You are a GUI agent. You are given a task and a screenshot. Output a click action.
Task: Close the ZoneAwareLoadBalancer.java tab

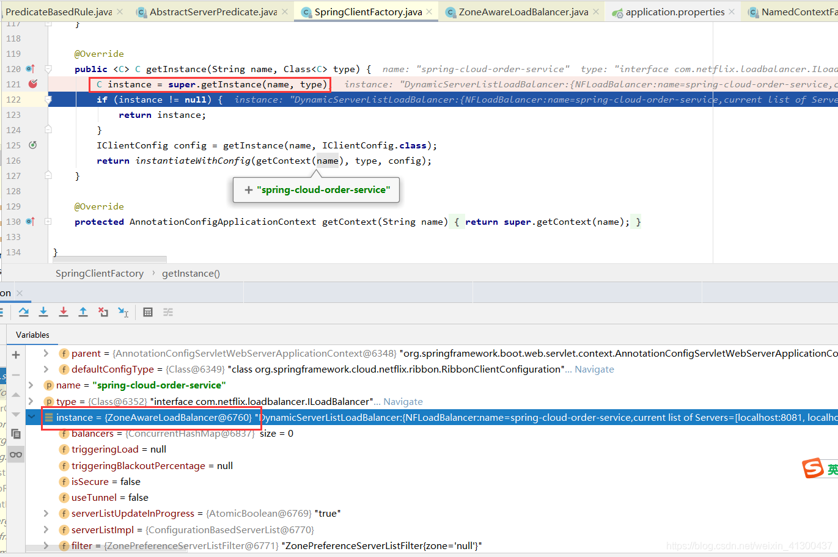596,12
